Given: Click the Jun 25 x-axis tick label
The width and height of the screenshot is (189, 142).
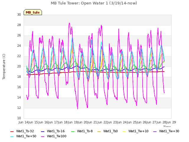Looking at the screenshot, I should (132, 122).
